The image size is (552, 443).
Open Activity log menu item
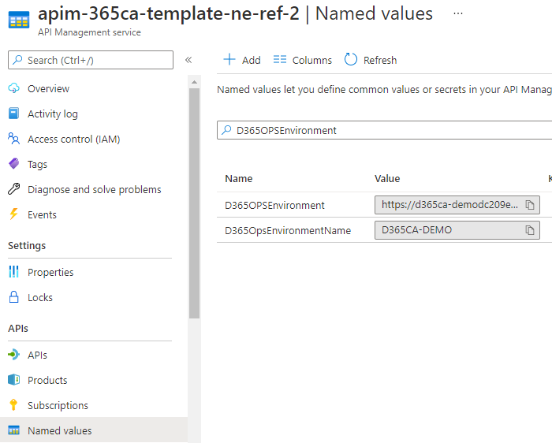click(x=53, y=114)
